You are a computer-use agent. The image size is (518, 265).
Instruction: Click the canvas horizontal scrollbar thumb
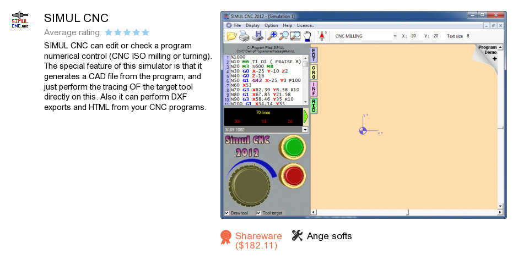click(407, 213)
